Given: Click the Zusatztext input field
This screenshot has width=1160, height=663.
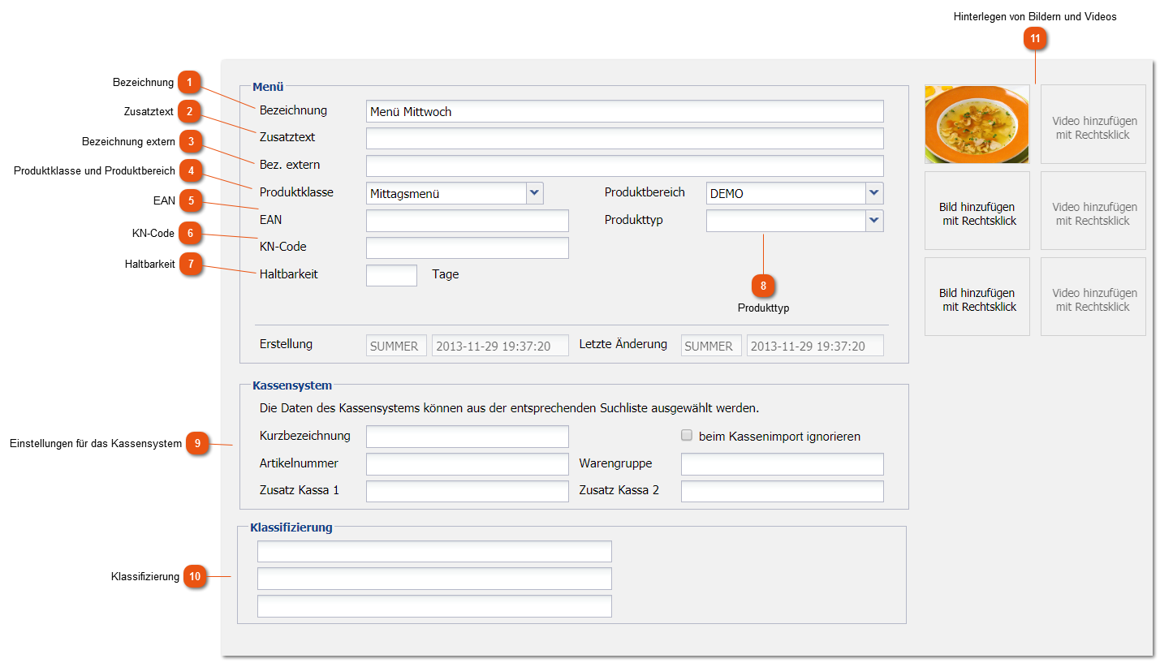Looking at the screenshot, I should (x=624, y=138).
